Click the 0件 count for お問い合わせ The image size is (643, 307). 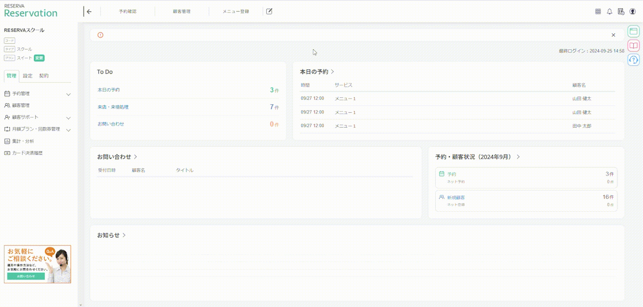(x=275, y=124)
